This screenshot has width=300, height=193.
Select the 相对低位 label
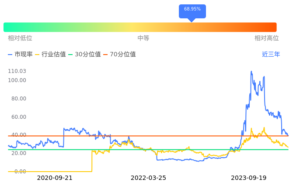click(20, 38)
